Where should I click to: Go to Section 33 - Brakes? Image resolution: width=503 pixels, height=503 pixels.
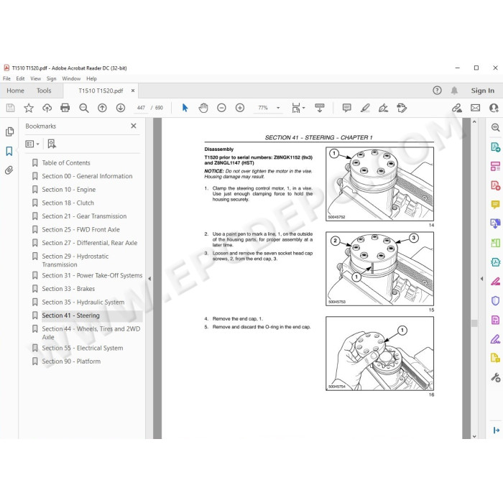68,289
